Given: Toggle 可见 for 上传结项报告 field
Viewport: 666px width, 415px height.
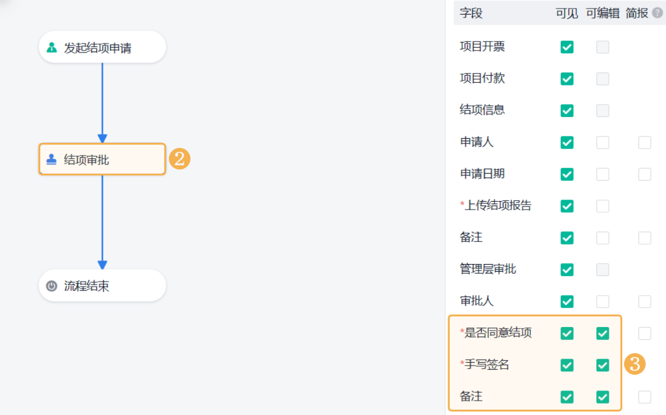Looking at the screenshot, I should [567, 206].
